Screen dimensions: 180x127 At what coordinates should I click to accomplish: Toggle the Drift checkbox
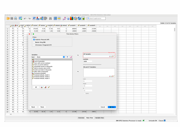click(84, 93)
